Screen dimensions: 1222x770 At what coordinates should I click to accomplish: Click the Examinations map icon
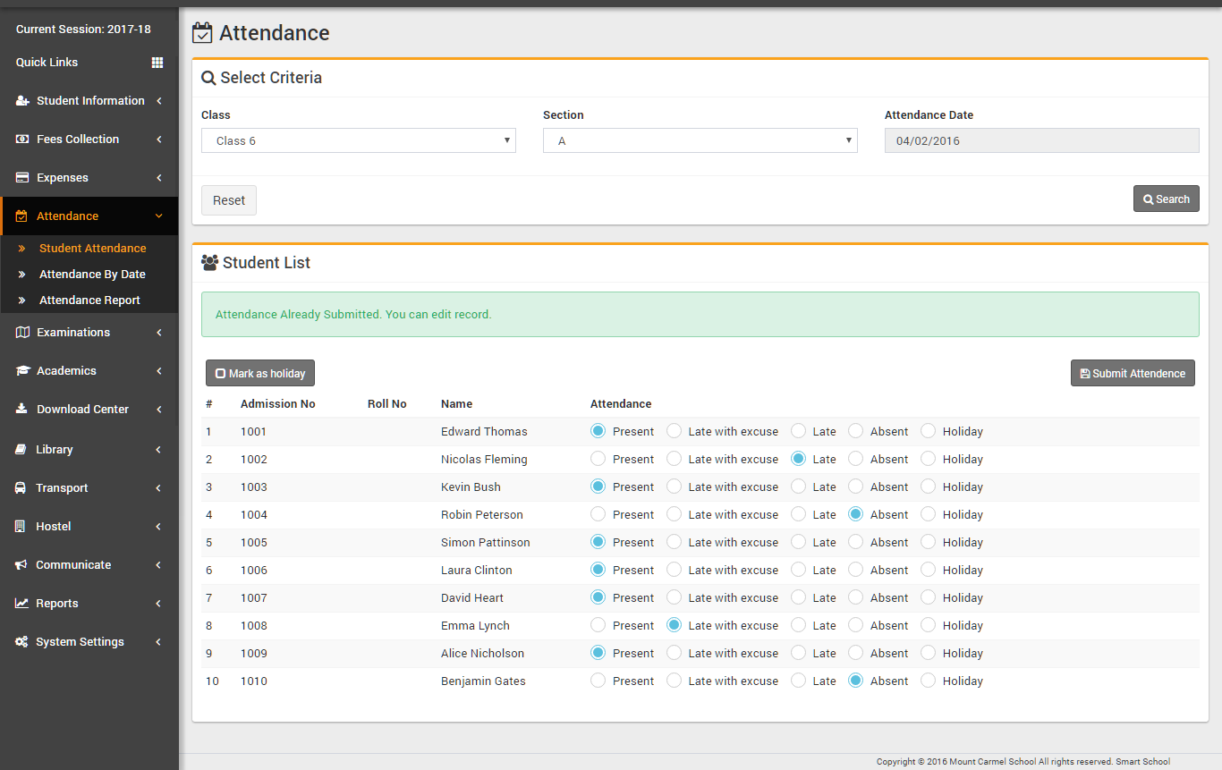tap(22, 333)
